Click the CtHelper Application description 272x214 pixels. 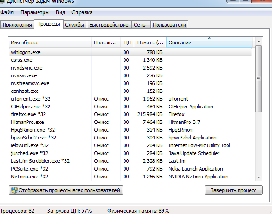pyautogui.click(x=190, y=107)
